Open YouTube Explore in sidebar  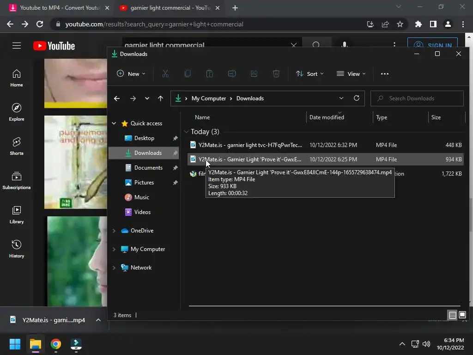(17, 112)
